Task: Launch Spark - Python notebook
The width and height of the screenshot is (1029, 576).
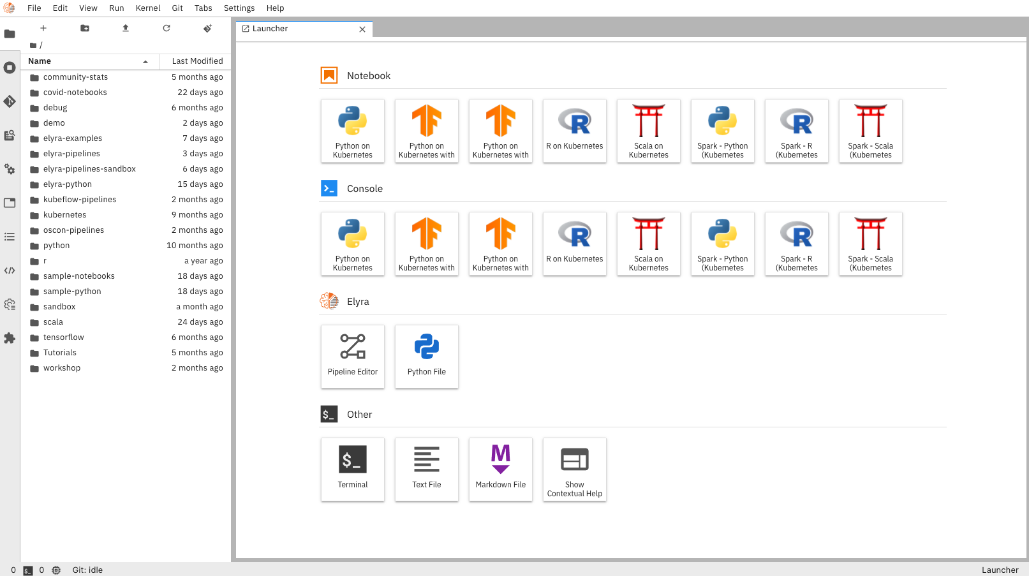Action: 723,131
